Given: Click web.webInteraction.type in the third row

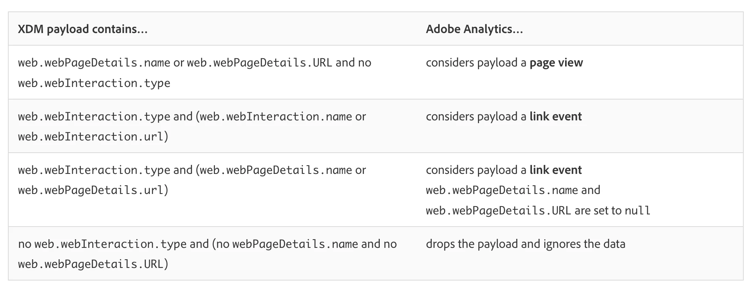Looking at the screenshot, I should (x=94, y=170).
